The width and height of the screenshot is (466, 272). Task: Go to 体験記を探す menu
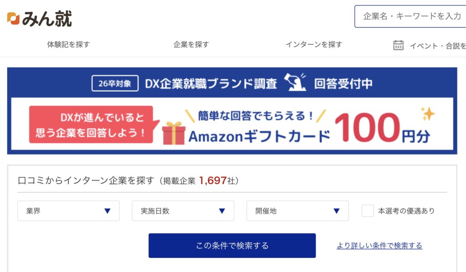click(x=68, y=45)
